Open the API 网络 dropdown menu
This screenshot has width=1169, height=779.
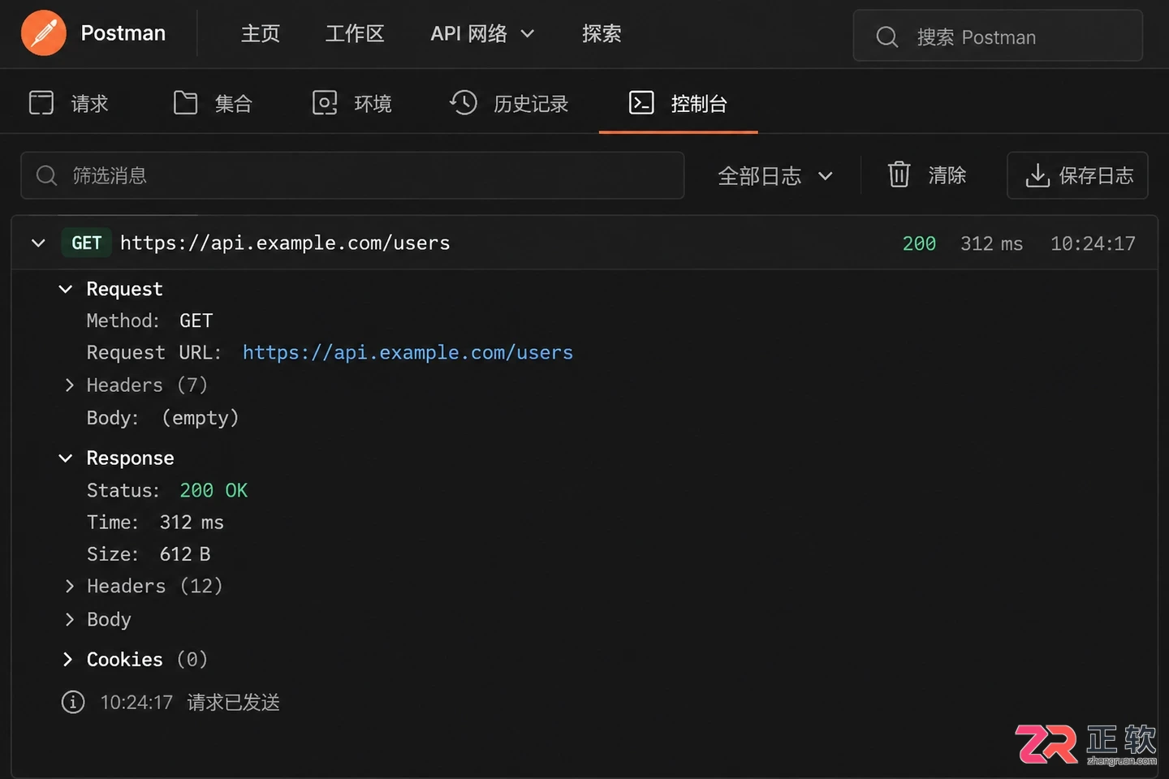482,34
